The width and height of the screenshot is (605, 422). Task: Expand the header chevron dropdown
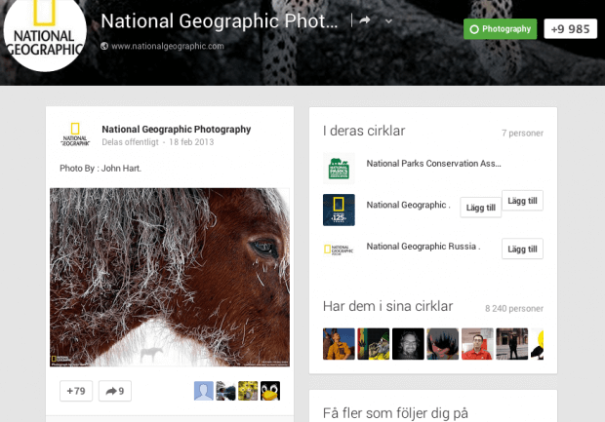point(388,21)
